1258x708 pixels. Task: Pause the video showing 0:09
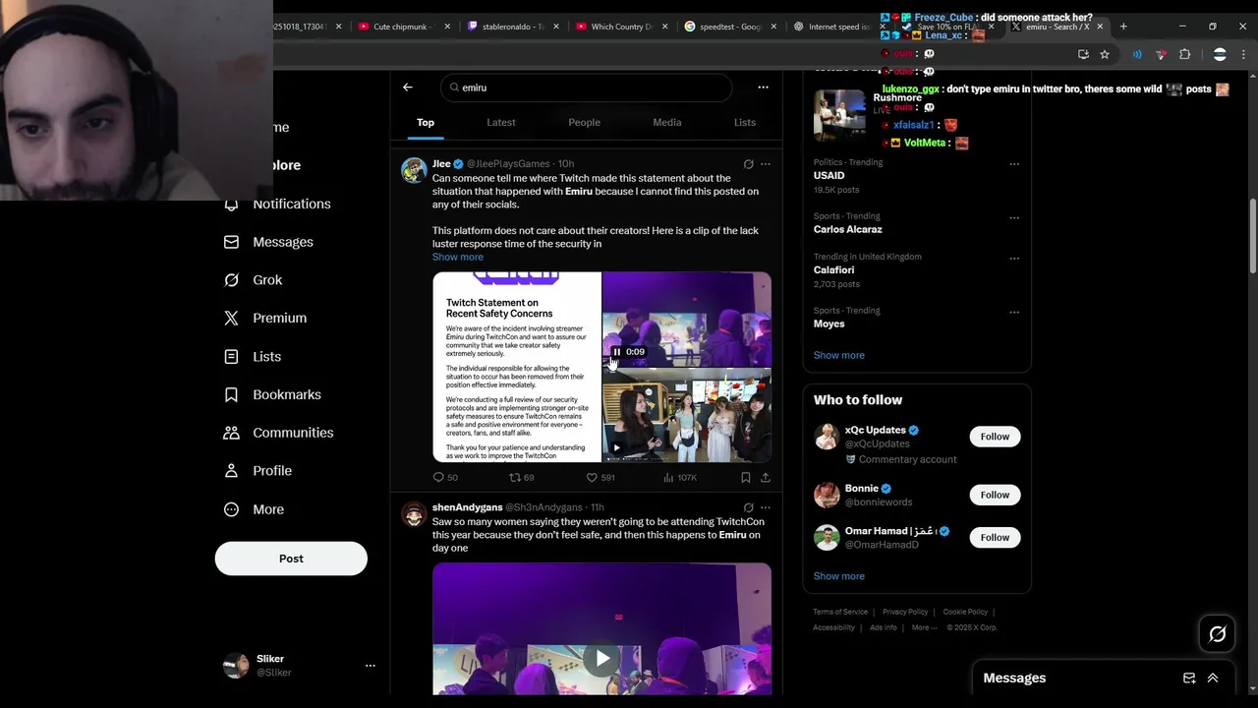click(x=617, y=352)
